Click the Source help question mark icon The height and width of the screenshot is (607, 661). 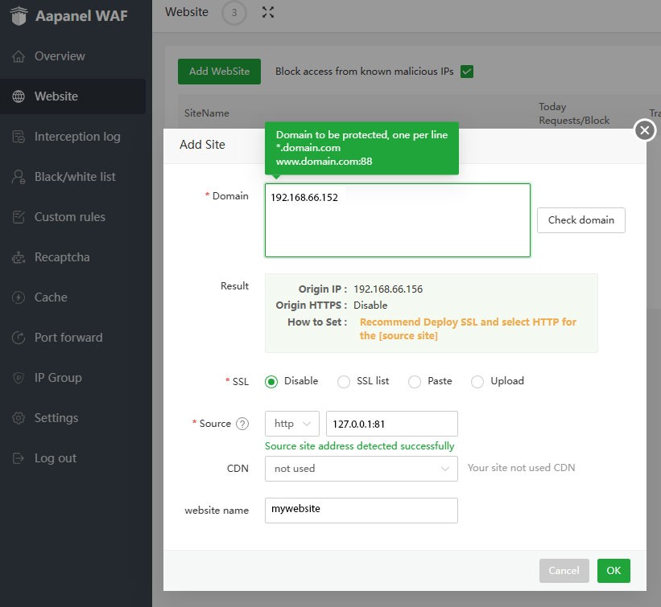(x=242, y=424)
